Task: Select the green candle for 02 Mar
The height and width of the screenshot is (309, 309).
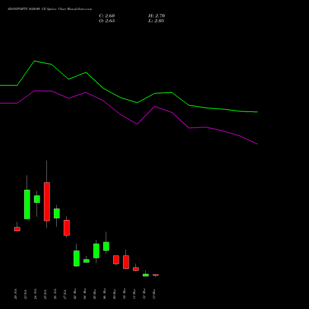Action: pos(77,258)
